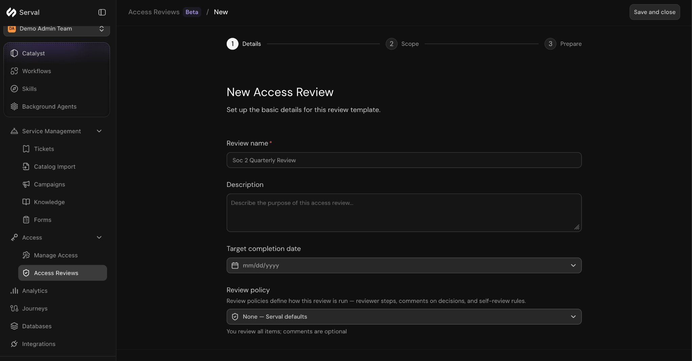Open Journeys in the sidebar
Viewport: 692px width, 361px height.
coord(57,308)
